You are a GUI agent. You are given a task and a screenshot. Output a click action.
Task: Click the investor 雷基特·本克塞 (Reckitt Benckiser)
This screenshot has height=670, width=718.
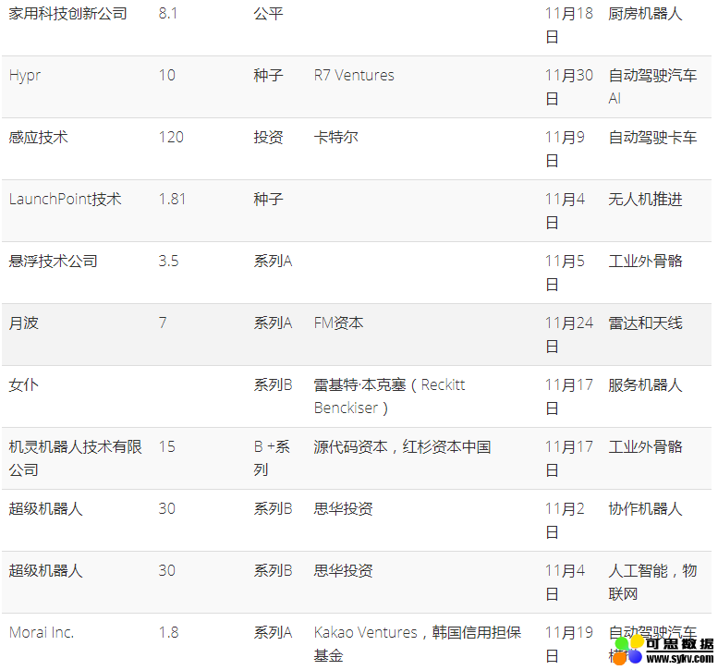pos(389,396)
